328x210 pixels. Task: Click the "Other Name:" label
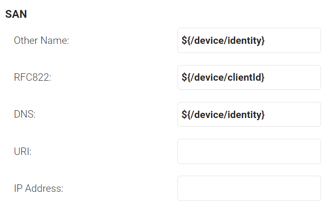tap(41, 41)
